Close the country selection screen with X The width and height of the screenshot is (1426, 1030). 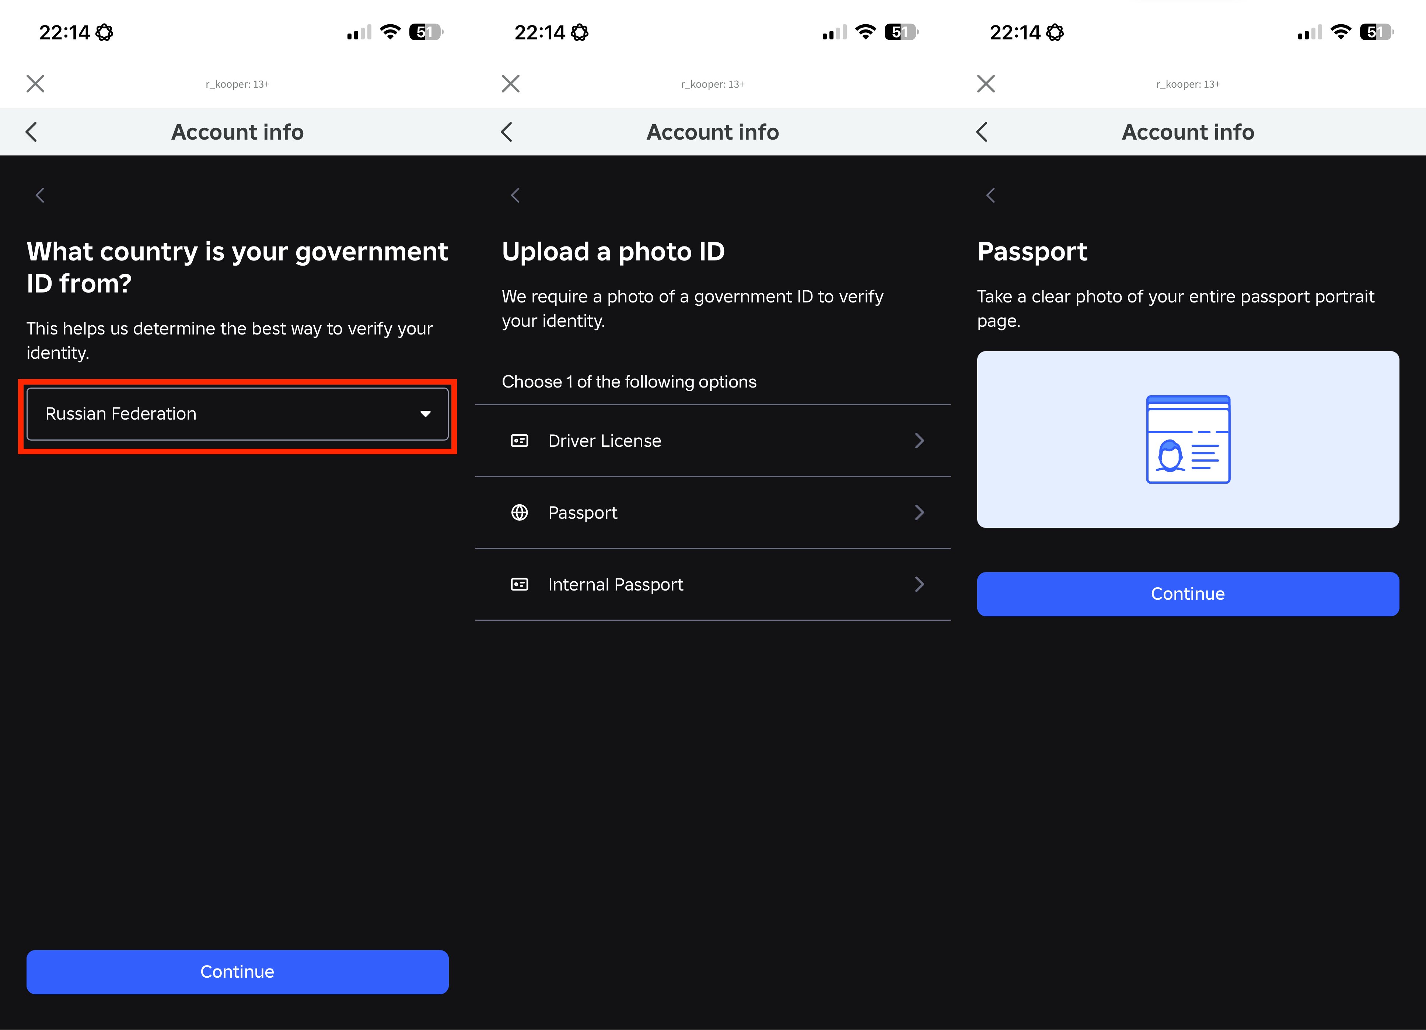35,84
